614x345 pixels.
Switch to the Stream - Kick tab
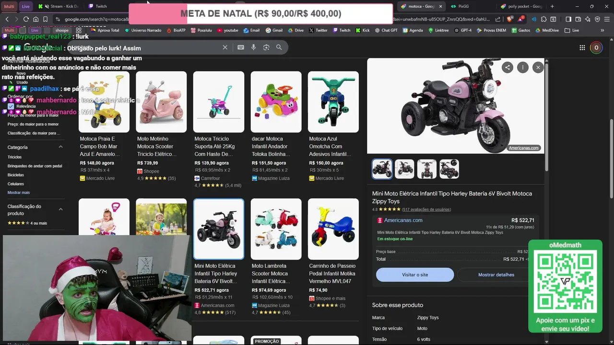tap(58, 6)
